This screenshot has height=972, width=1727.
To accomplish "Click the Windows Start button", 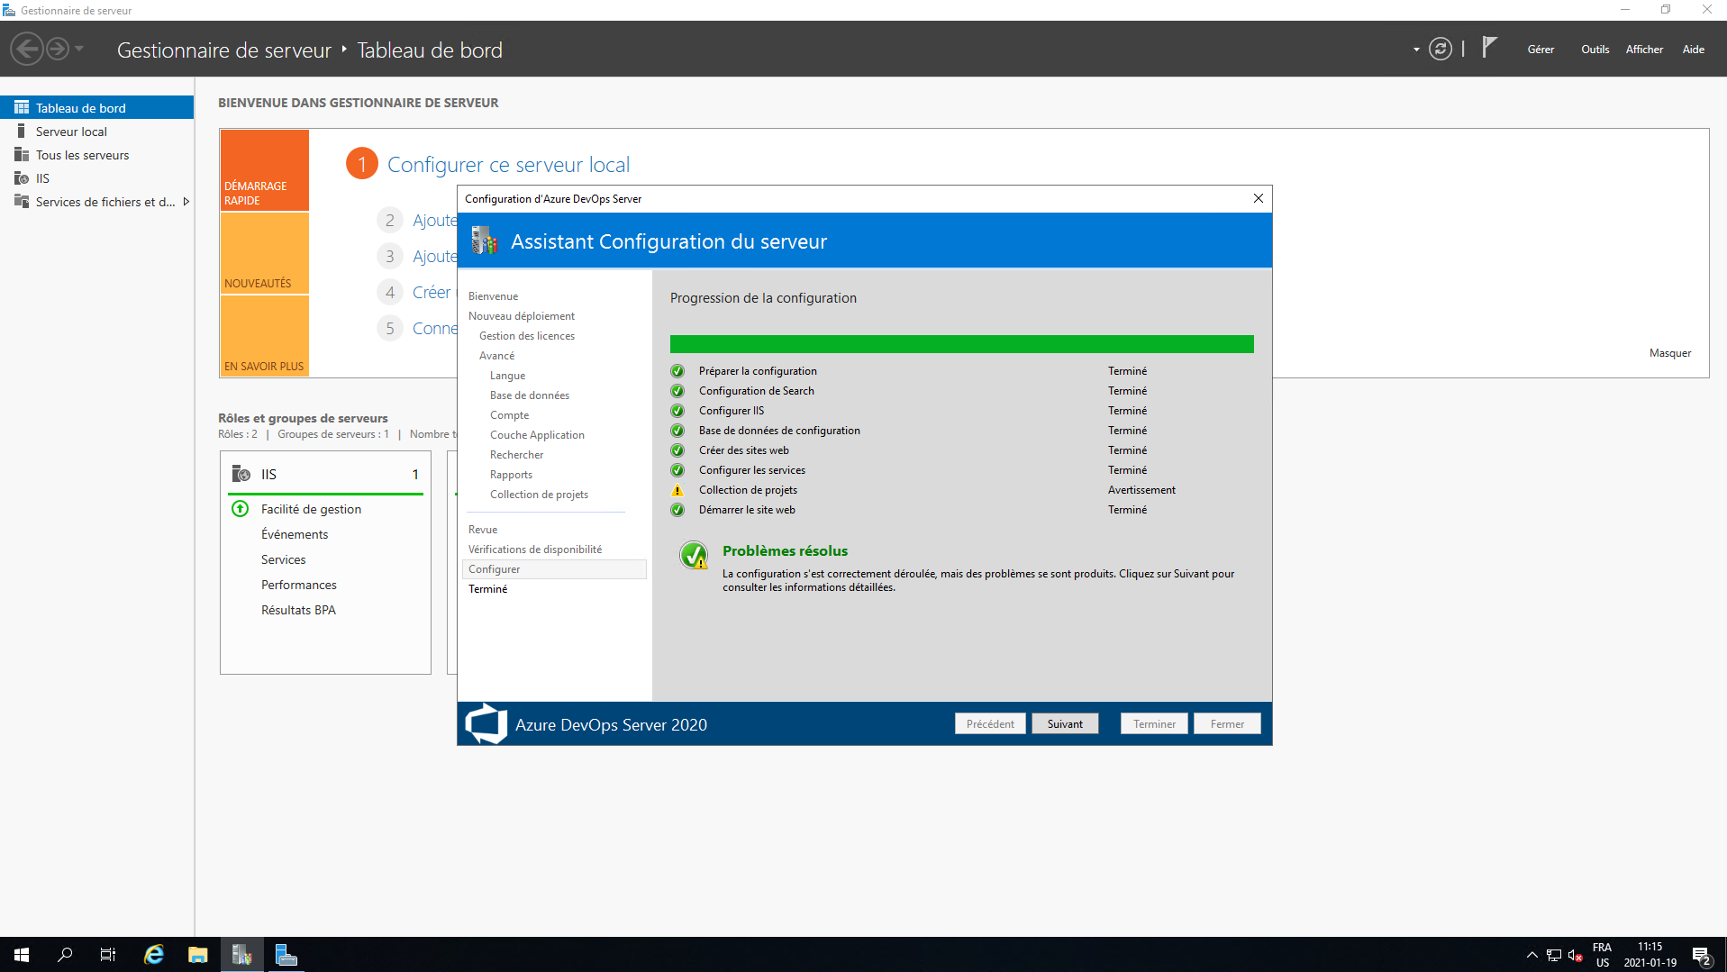I will pos(22,955).
